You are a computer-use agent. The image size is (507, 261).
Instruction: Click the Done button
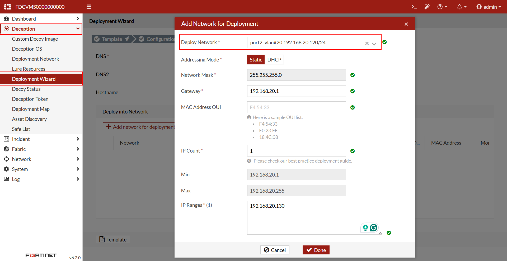point(316,250)
